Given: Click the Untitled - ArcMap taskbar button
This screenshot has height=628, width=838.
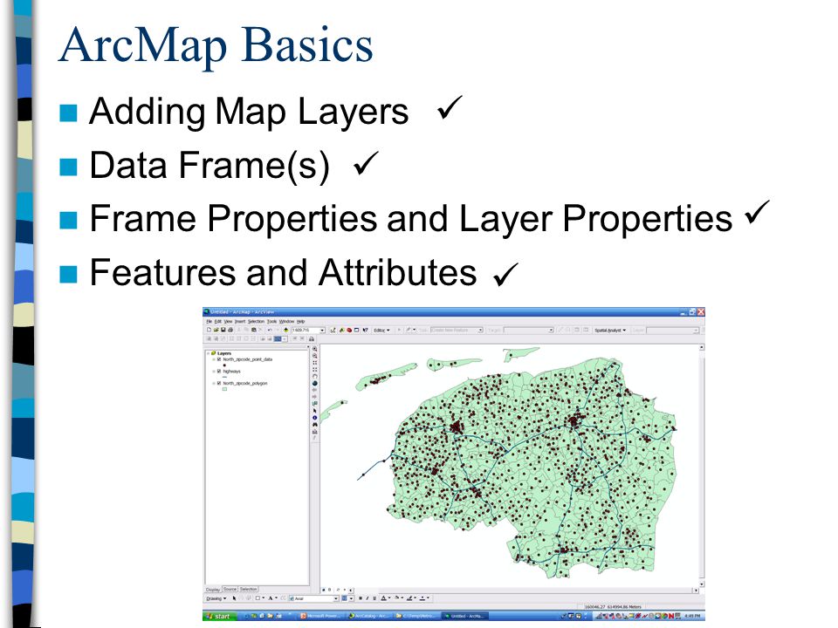Looking at the screenshot, I should [x=465, y=617].
